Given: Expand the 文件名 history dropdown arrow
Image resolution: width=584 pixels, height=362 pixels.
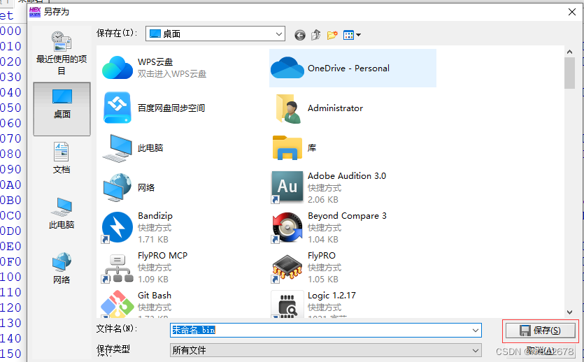Looking at the screenshot, I should (x=476, y=331).
